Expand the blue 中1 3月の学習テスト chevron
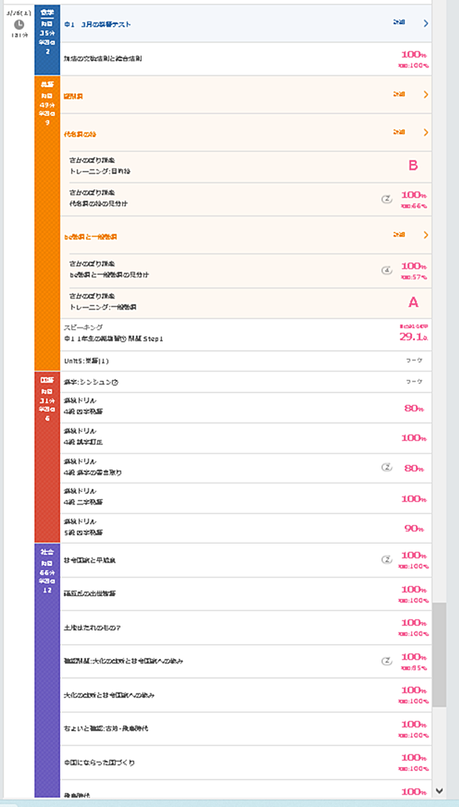The image size is (459, 807). [425, 24]
